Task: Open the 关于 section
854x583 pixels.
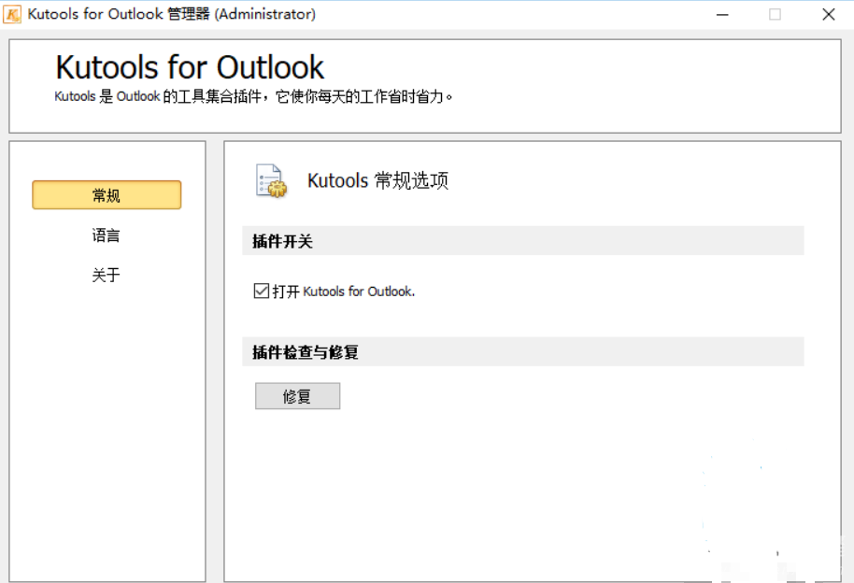Action: point(106,275)
